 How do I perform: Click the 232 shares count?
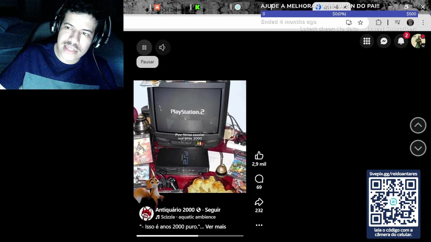point(259,210)
